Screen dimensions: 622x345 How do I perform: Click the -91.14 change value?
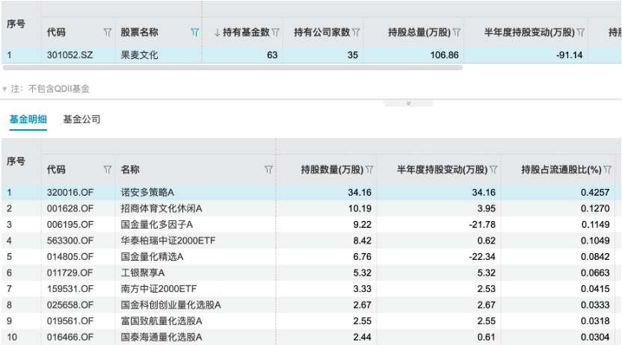click(x=569, y=55)
